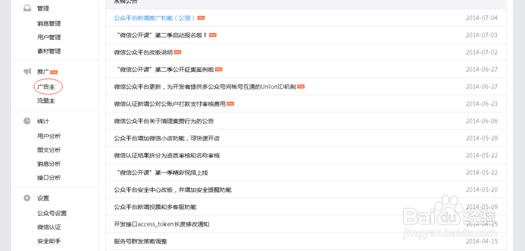Click the date 2014-06-23

(481, 104)
